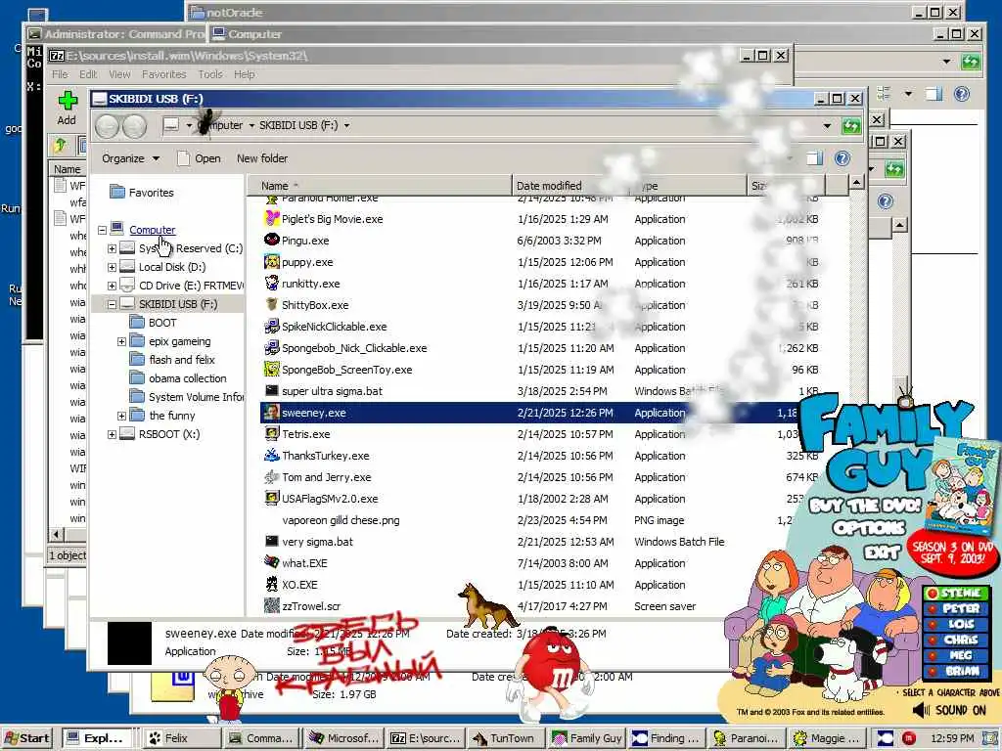
Task: Open the Organize dropdown menu
Action: 130,158
